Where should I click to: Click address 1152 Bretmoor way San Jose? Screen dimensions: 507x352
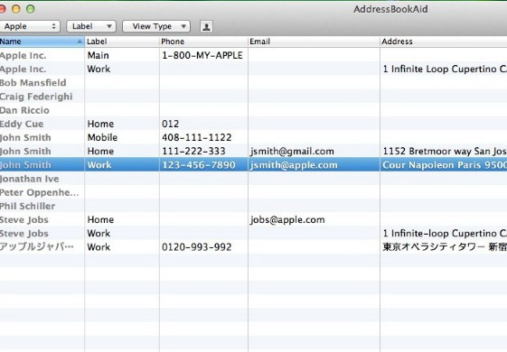pyautogui.click(x=445, y=151)
